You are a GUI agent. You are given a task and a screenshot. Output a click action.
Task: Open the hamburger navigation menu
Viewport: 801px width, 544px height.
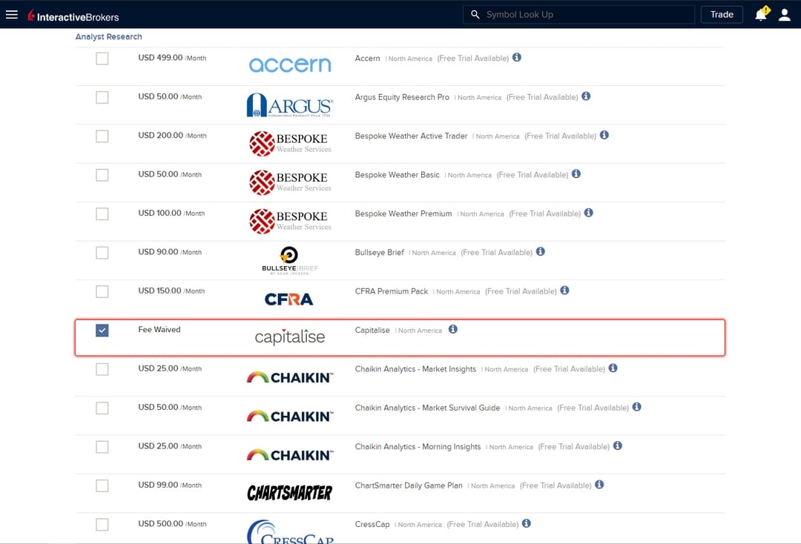click(12, 15)
